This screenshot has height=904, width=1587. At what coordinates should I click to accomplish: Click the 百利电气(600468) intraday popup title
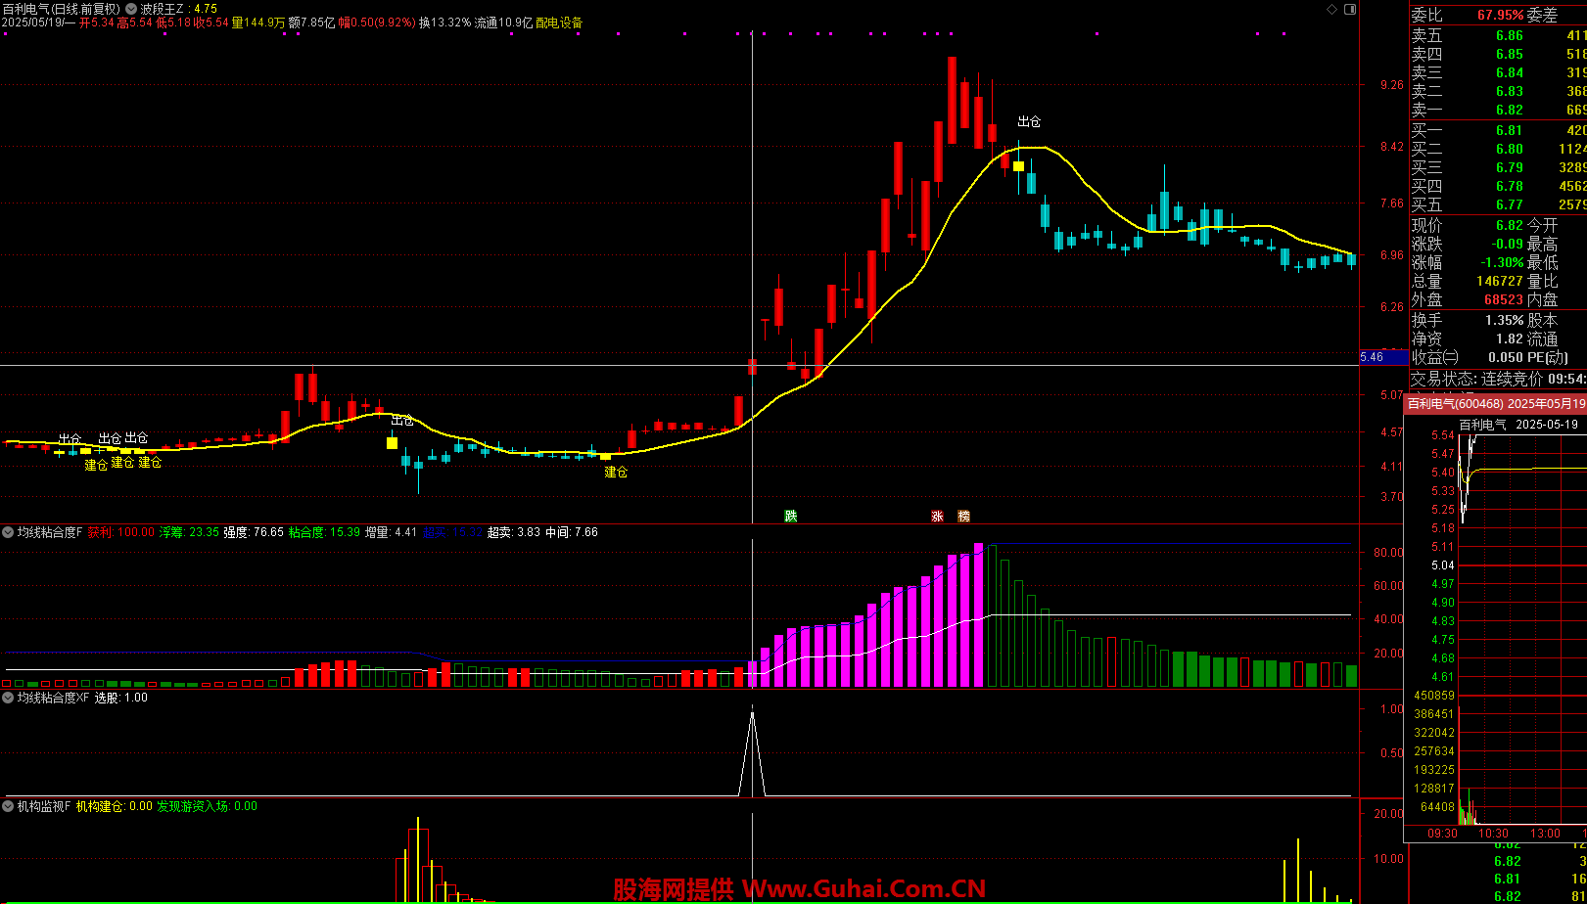point(1494,404)
